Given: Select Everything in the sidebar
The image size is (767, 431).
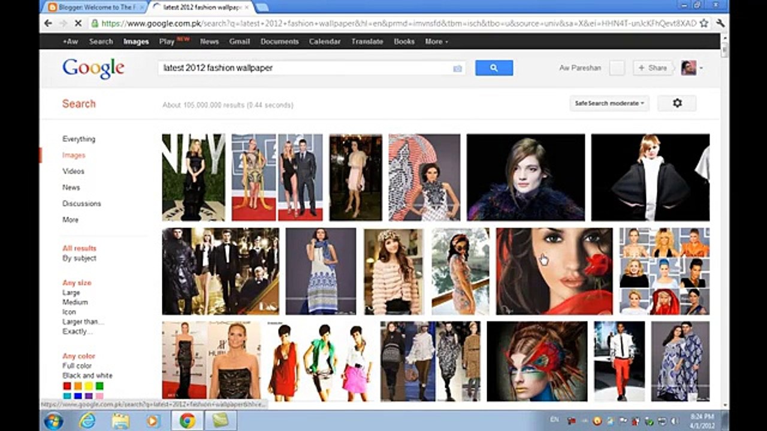Looking at the screenshot, I should 78,139.
